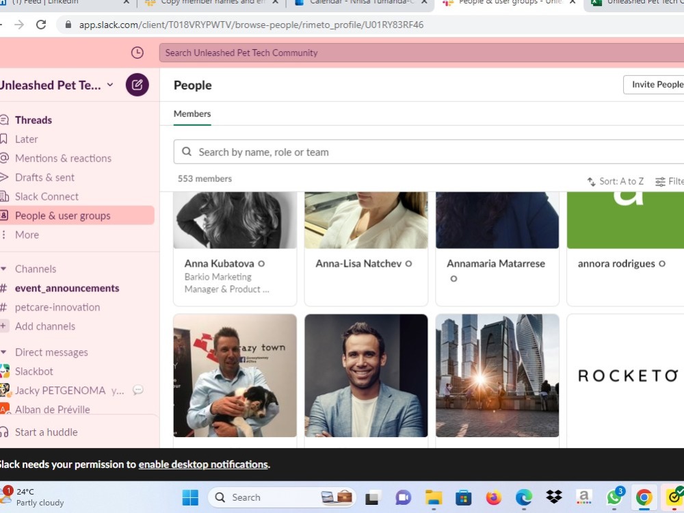Open the compose new message pencil icon
This screenshot has height=513, width=684.
[136, 85]
